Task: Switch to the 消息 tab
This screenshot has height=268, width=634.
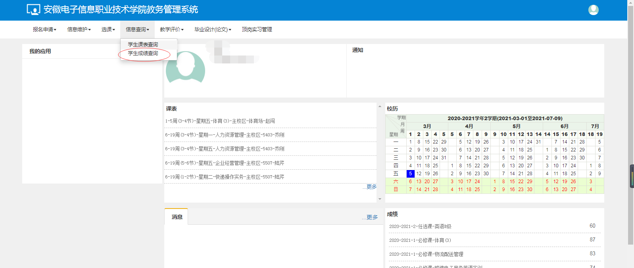Action: click(x=177, y=217)
